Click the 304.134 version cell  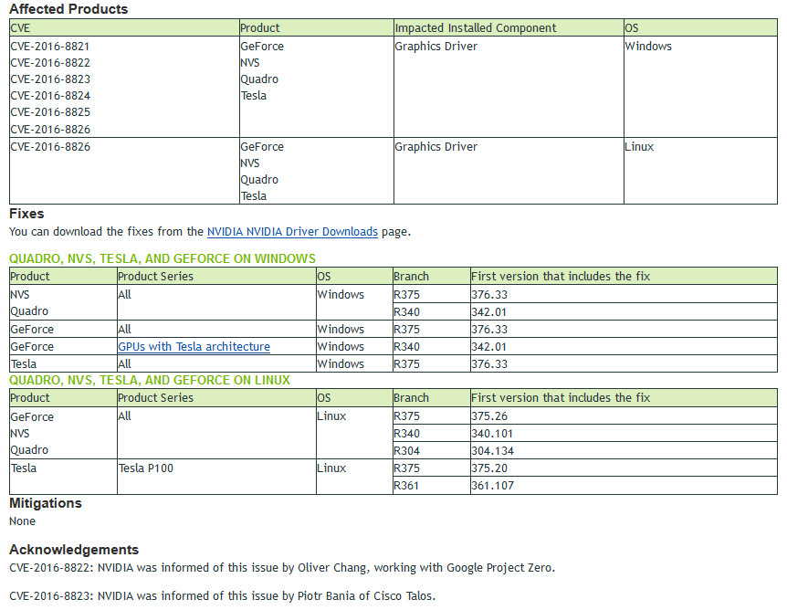[x=624, y=451]
